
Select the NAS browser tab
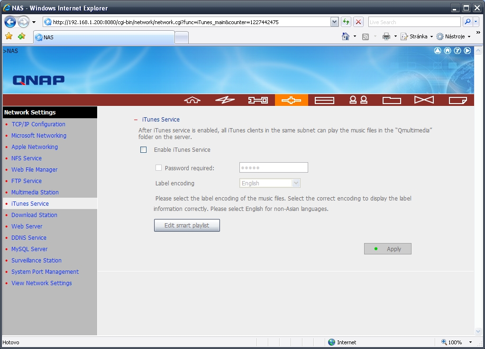[104, 37]
